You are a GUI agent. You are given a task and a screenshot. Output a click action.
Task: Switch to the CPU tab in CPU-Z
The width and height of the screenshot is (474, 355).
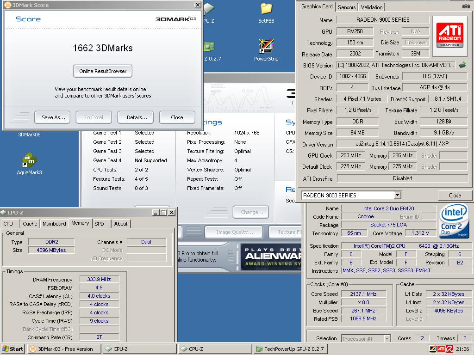(x=8, y=224)
